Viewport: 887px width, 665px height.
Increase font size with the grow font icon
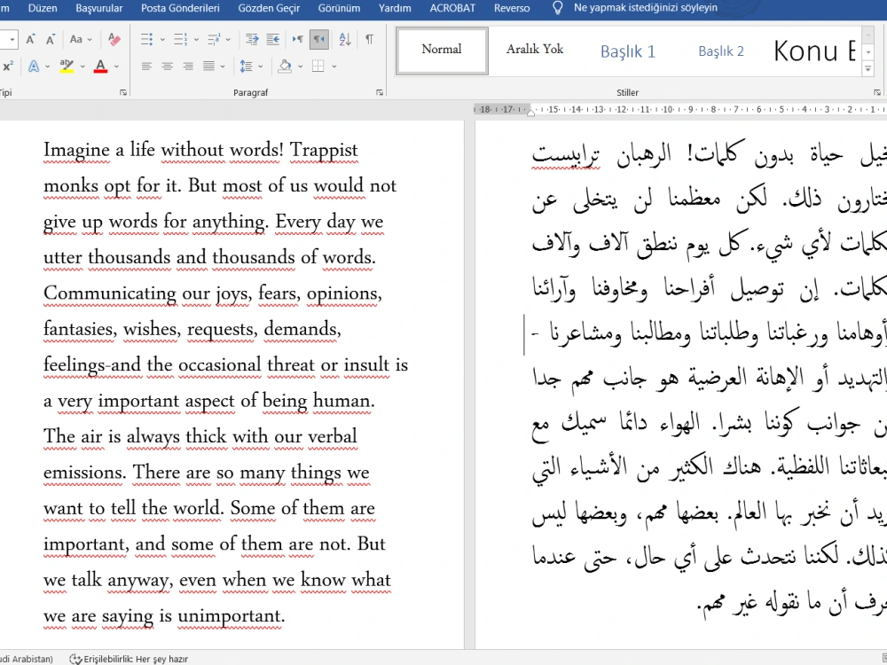(30, 39)
